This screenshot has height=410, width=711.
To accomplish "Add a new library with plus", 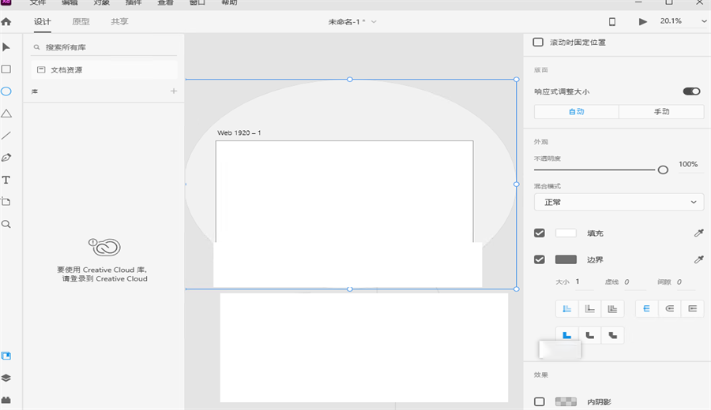I will coord(174,91).
